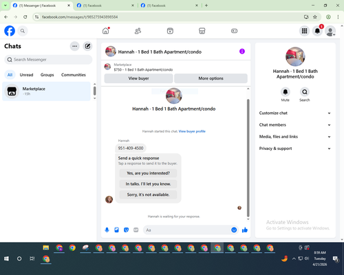Open Chats options three-dot menu
The image size is (344, 275).
[74, 46]
